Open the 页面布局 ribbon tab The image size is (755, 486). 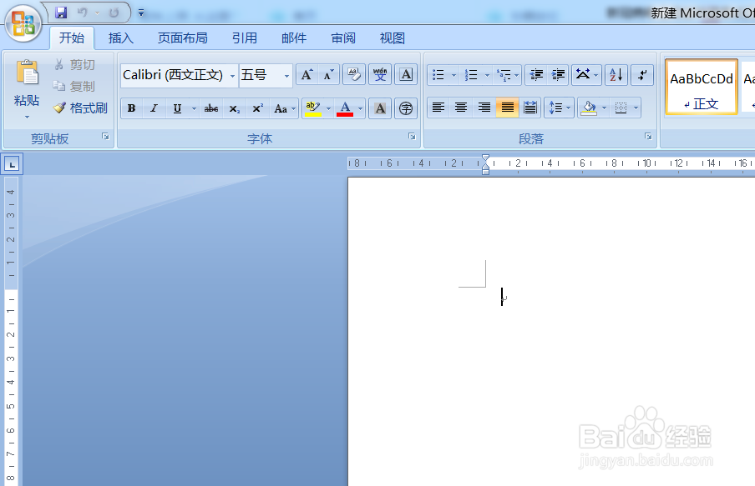(183, 38)
